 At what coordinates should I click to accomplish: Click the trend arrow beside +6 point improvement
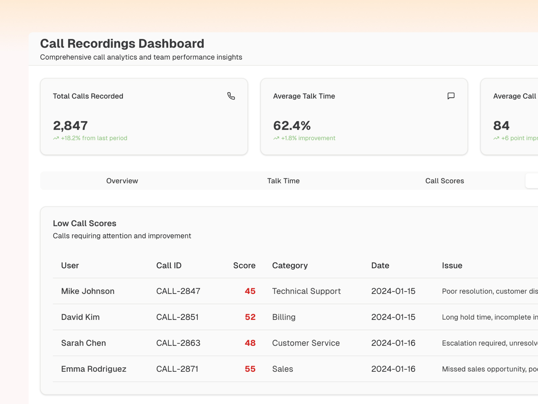click(x=496, y=138)
